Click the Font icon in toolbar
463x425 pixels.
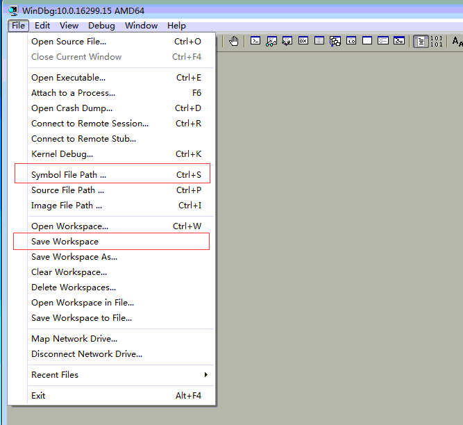457,41
